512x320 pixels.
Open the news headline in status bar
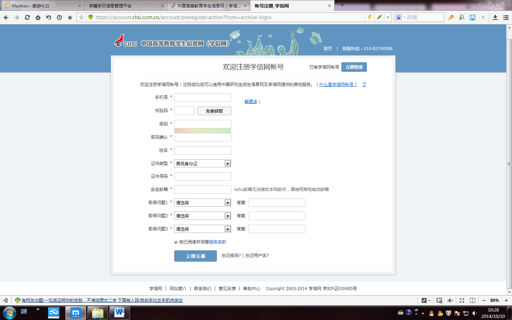(102, 300)
